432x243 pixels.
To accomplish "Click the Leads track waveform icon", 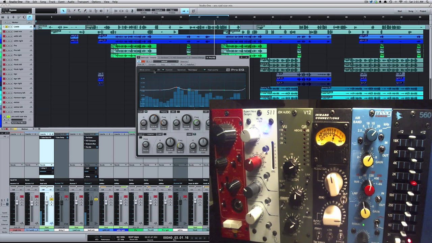I will click(x=31, y=27).
